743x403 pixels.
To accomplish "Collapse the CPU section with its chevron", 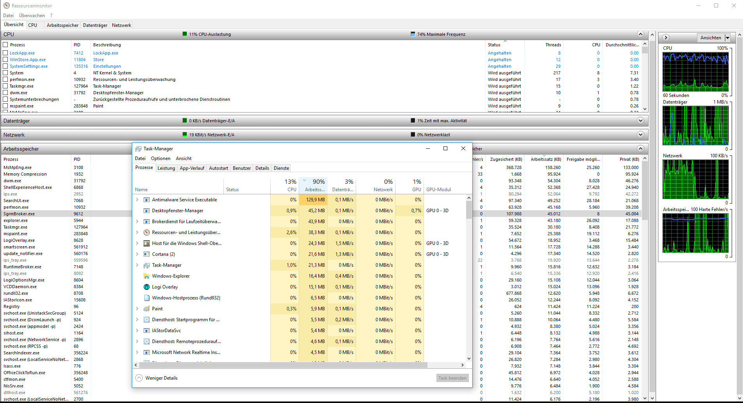I will pyautogui.click(x=640, y=34).
